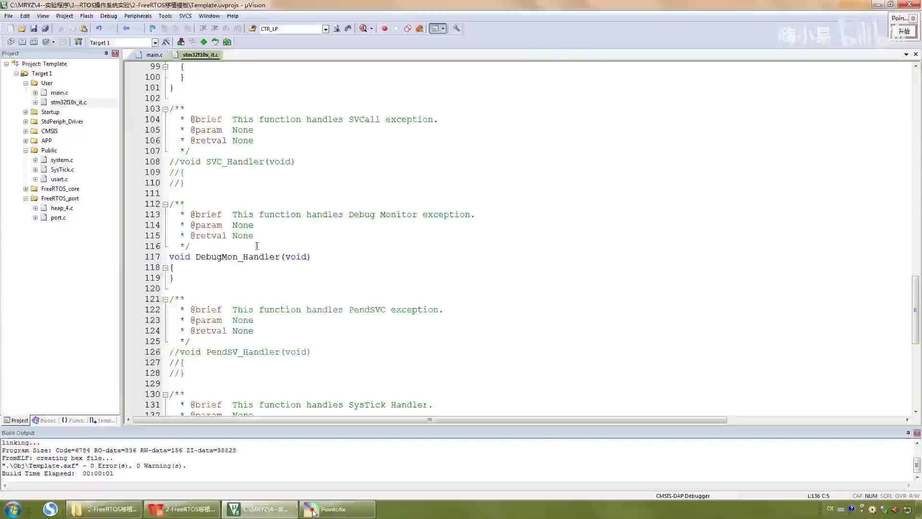Click the Rebuild all target files icon
This screenshot has height=519, width=922.
pos(34,42)
